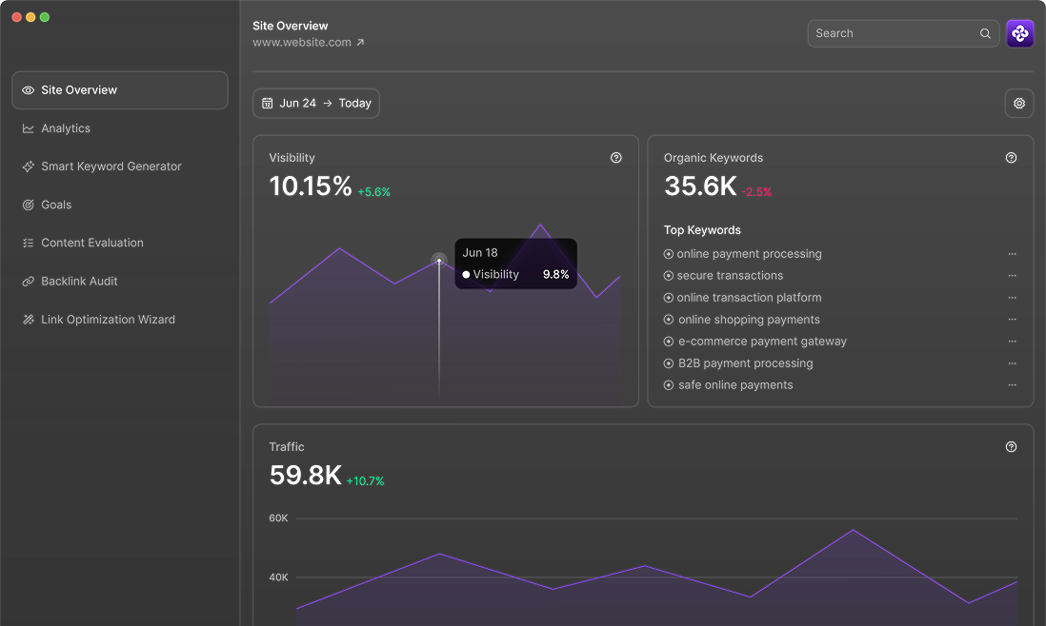Select radio icon for 'online payment processing'
1046x626 pixels.
point(669,254)
